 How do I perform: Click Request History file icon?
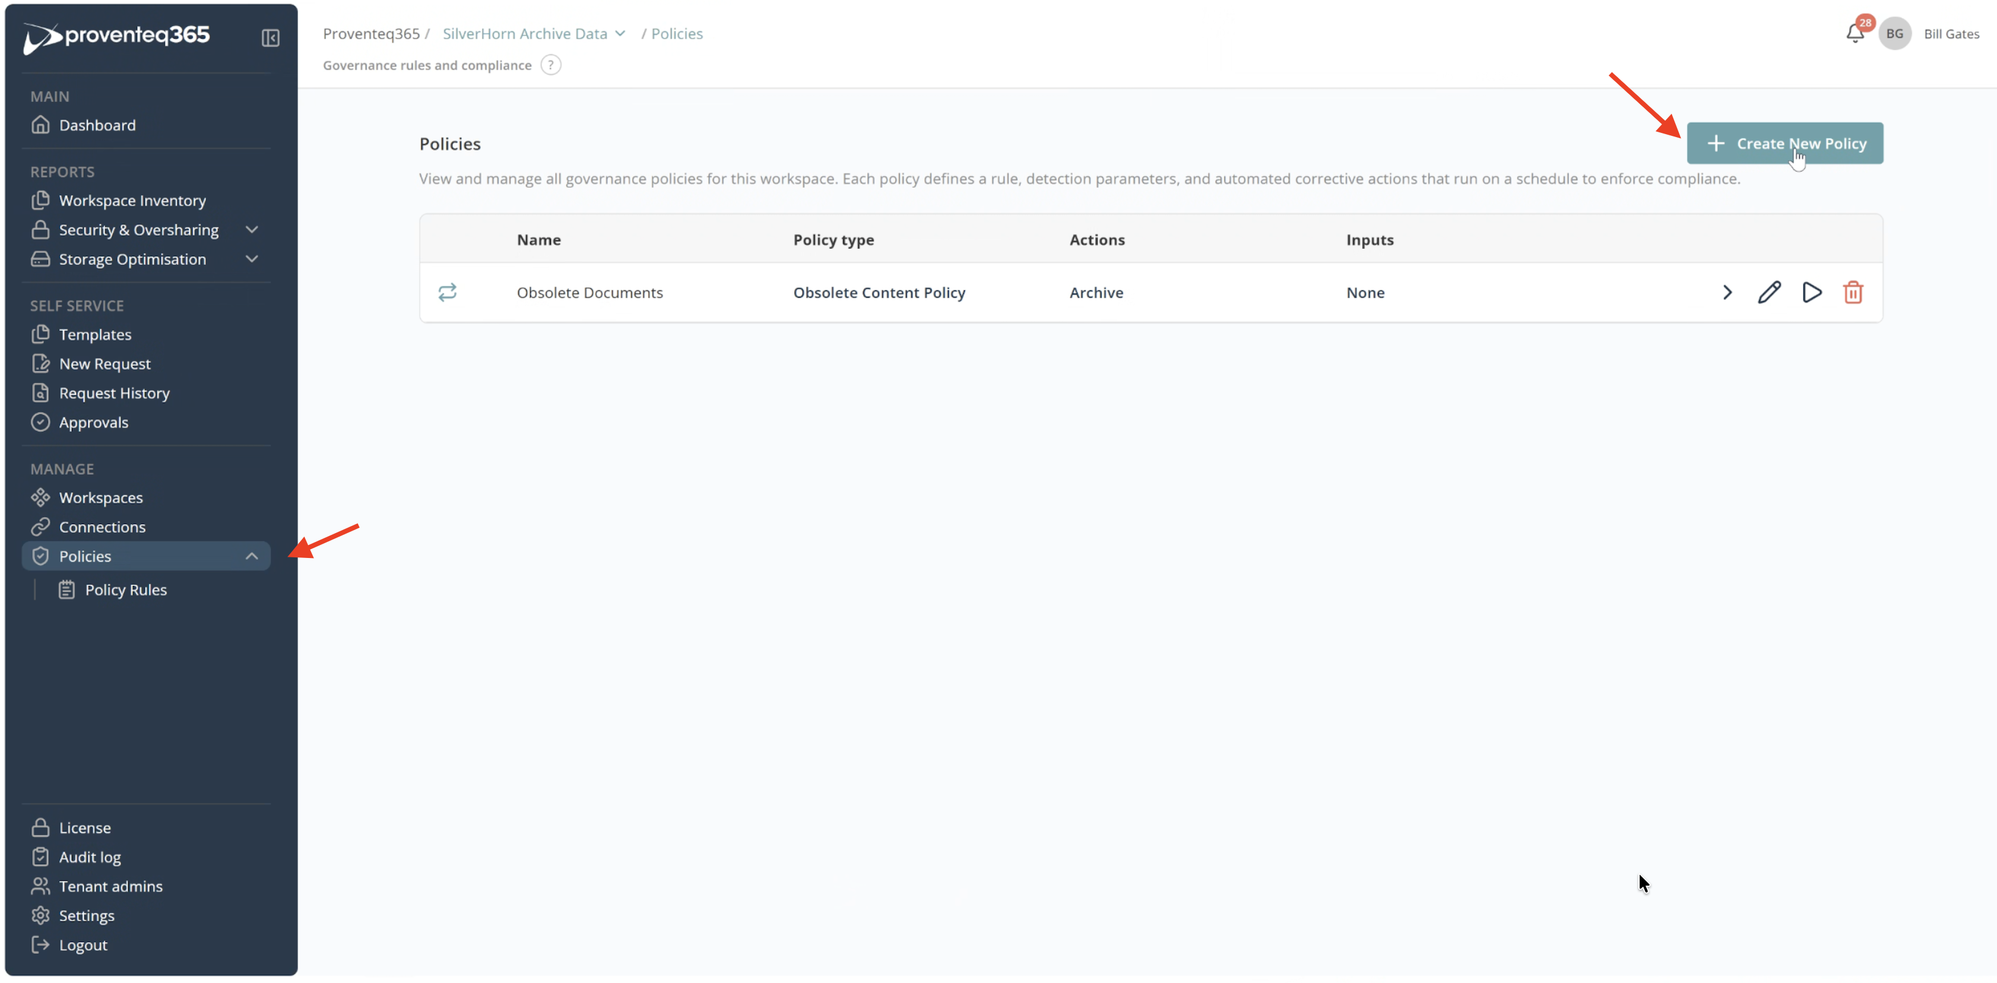[40, 393]
